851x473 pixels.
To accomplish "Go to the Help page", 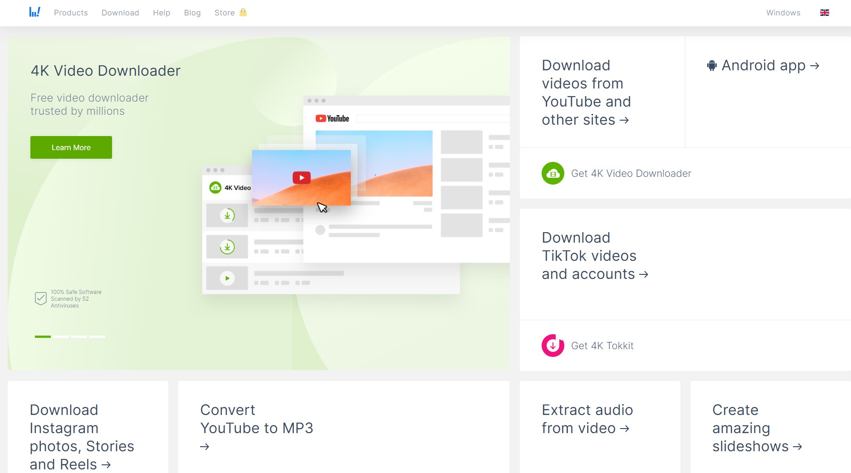I will pyautogui.click(x=161, y=13).
